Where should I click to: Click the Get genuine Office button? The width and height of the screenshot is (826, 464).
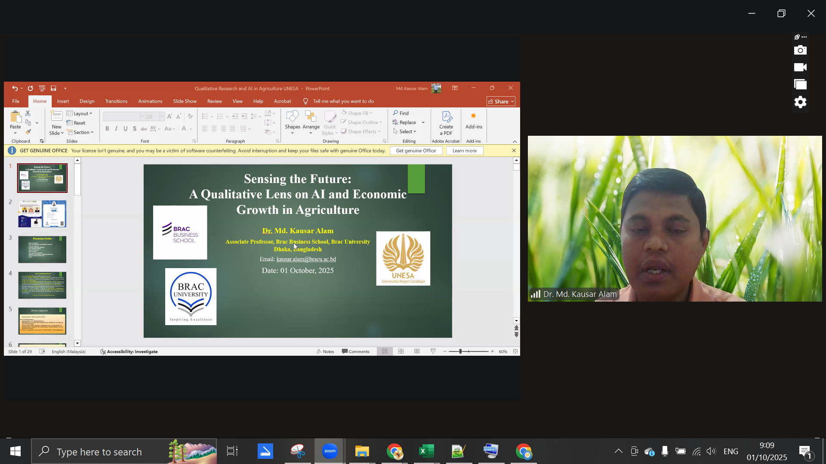[x=416, y=151]
